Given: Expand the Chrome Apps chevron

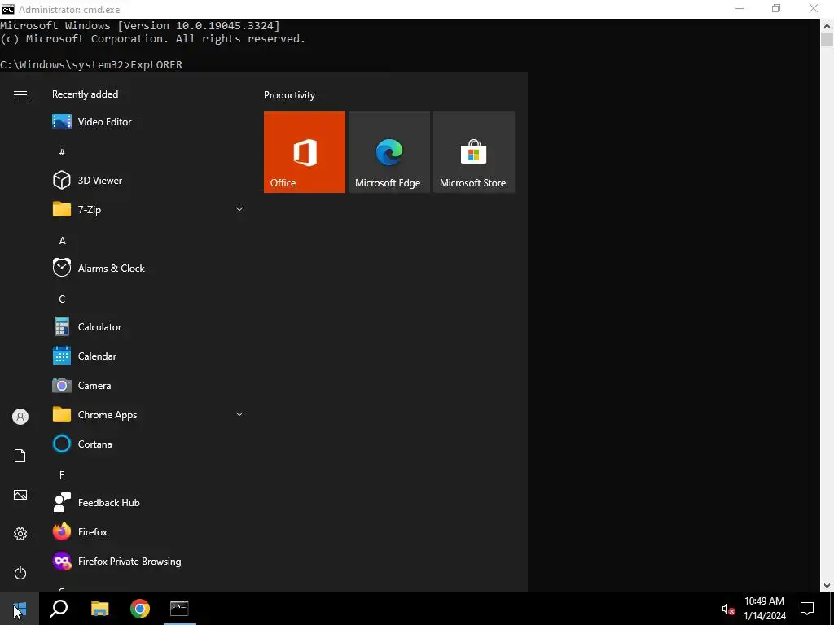Looking at the screenshot, I should pyautogui.click(x=239, y=414).
